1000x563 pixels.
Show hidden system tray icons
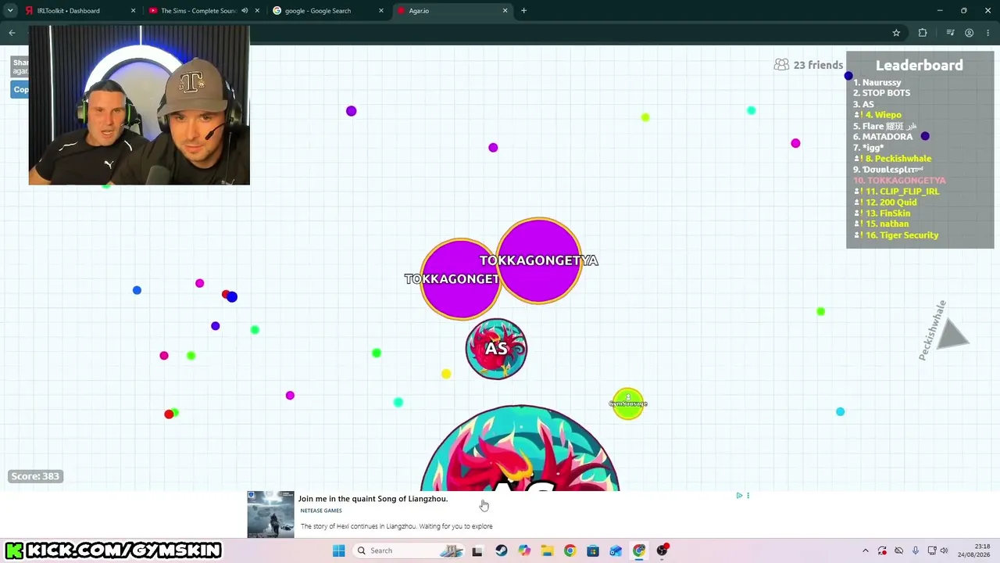pyautogui.click(x=866, y=550)
